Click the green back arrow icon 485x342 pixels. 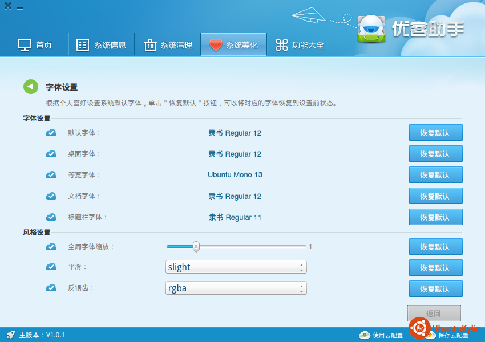point(31,87)
